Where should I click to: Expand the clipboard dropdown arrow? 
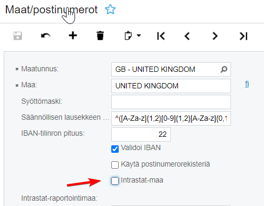[139, 36]
